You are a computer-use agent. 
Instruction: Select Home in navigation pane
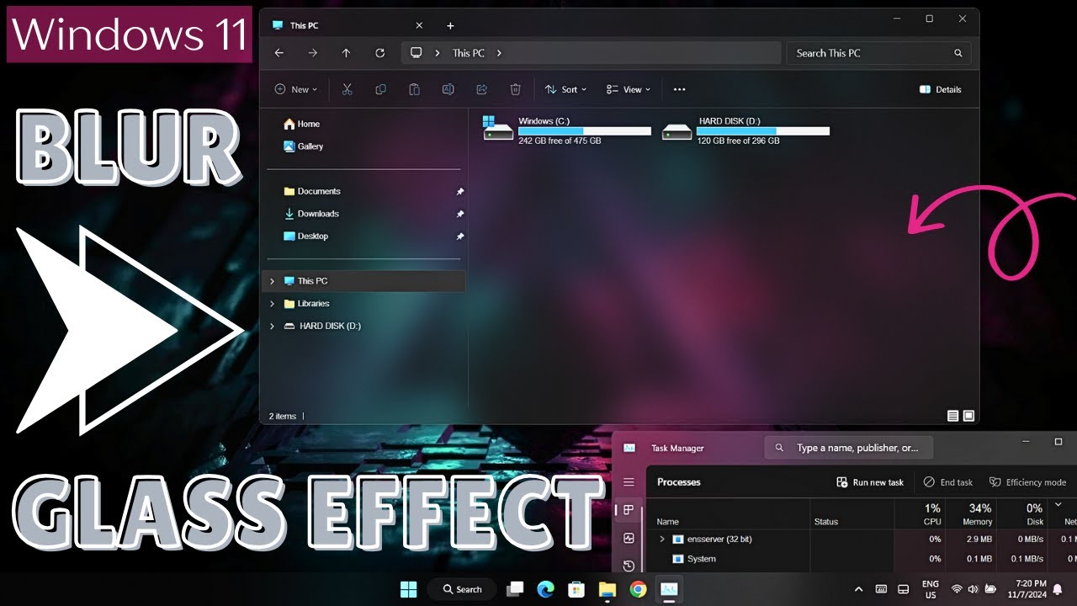point(301,124)
